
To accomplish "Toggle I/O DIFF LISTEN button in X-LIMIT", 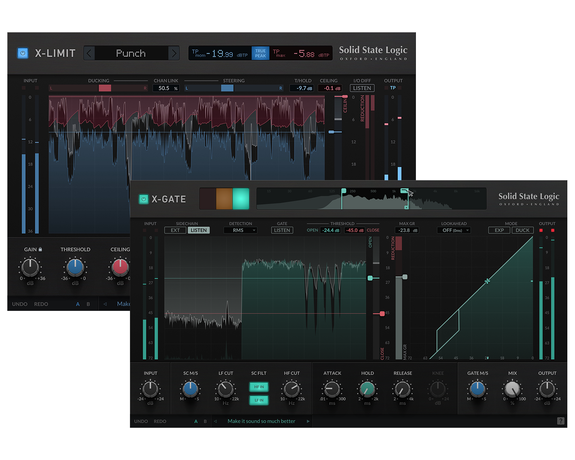I will pyautogui.click(x=362, y=88).
